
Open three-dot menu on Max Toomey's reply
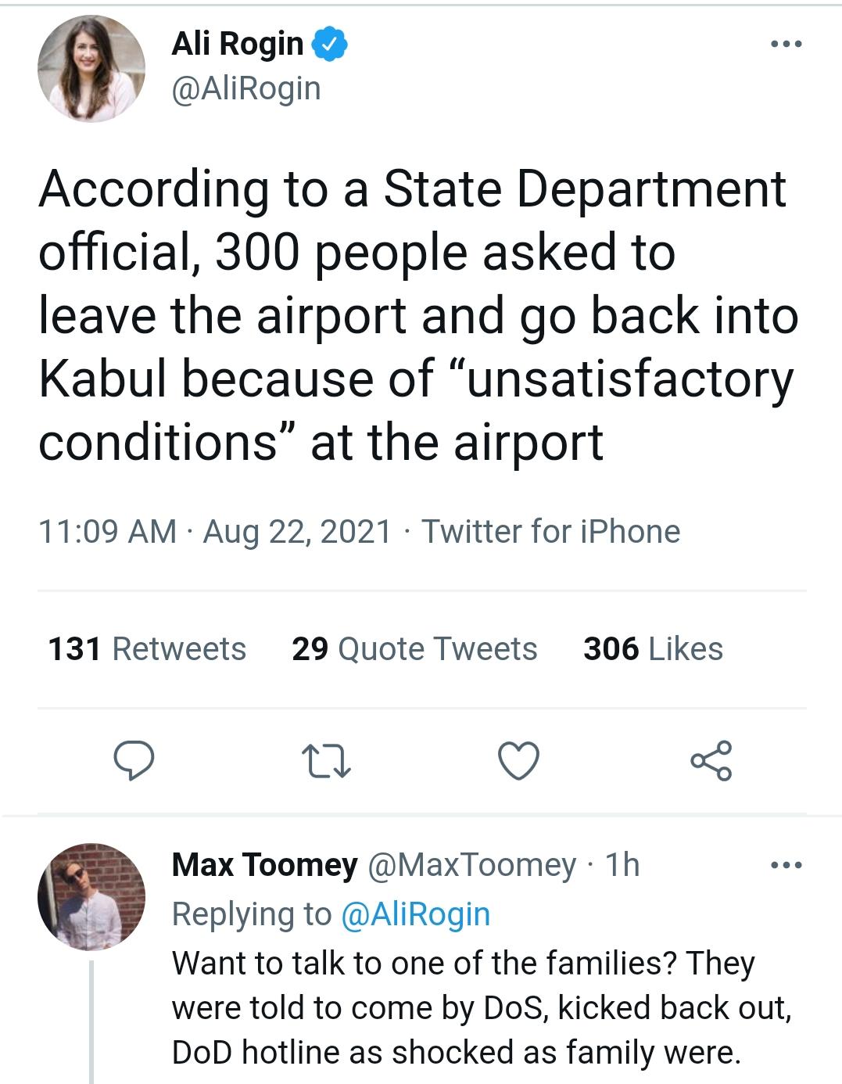(x=786, y=865)
